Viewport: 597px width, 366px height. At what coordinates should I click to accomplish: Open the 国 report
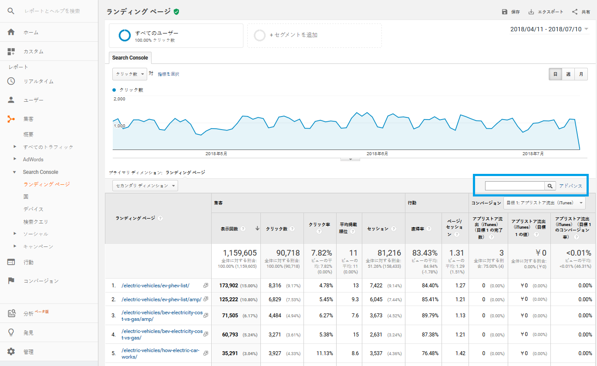pyautogui.click(x=26, y=197)
